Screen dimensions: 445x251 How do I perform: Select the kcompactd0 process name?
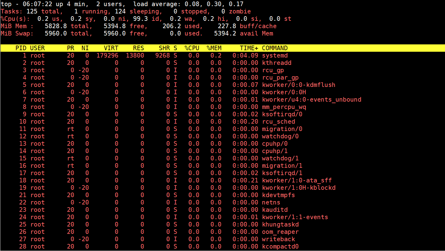(280, 246)
